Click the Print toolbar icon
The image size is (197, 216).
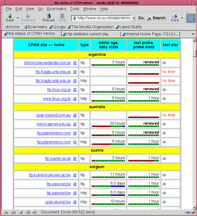tap(175, 16)
